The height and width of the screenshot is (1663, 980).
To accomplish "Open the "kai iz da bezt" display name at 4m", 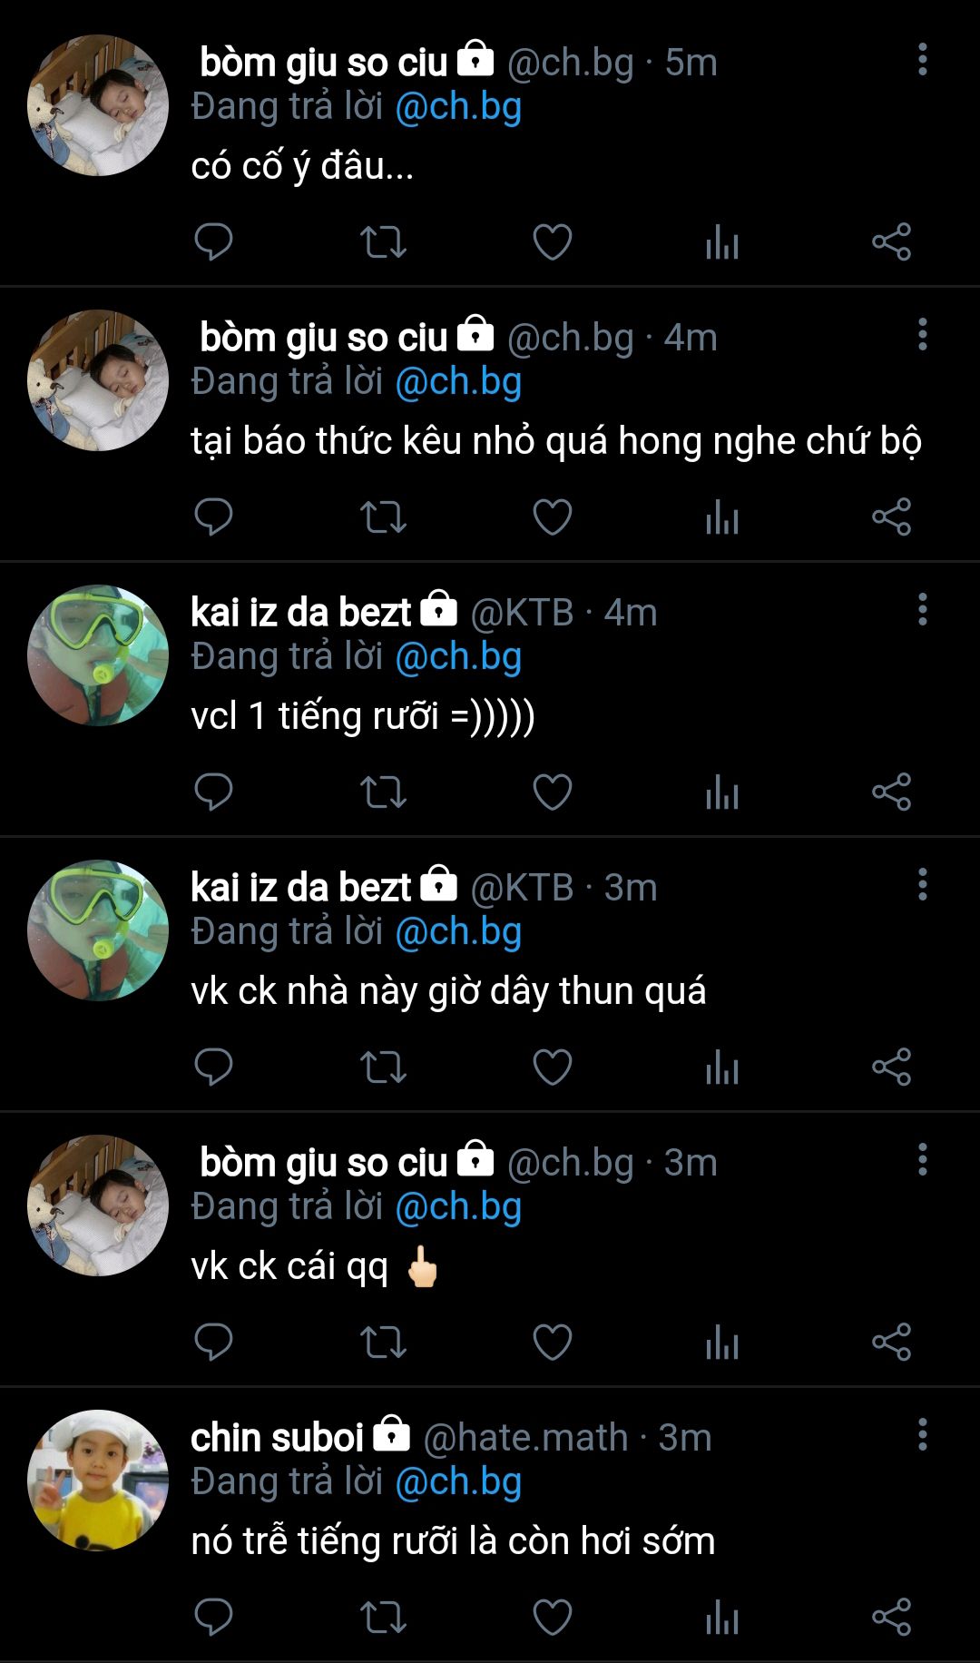I will pyautogui.click(x=301, y=613).
